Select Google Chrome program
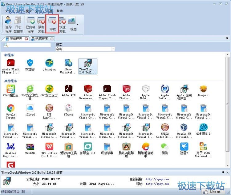The width and height of the screenshot is (231, 195). click(x=10, y=112)
